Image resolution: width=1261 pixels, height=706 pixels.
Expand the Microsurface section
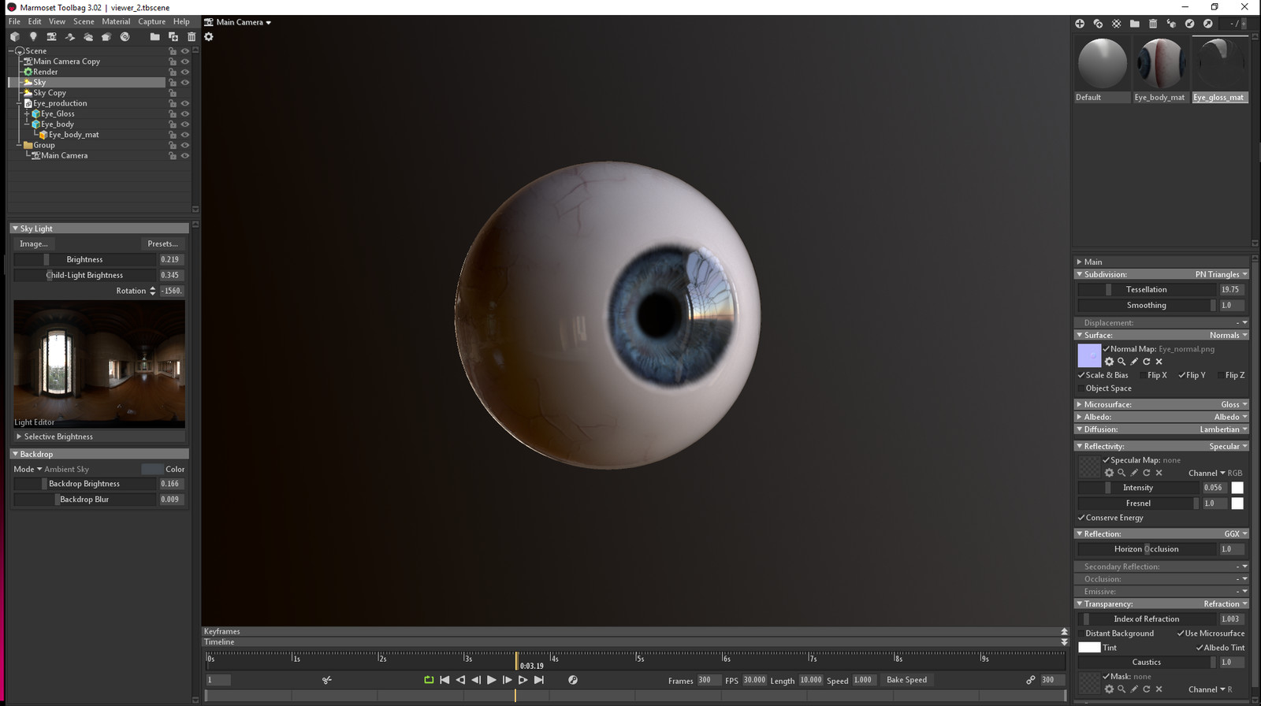tap(1080, 404)
